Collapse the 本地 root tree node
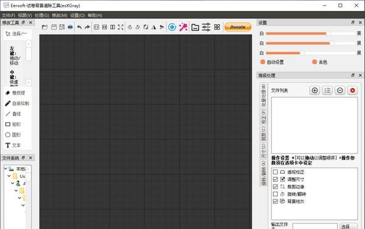This screenshot has width=365, height=229. [x=5, y=168]
